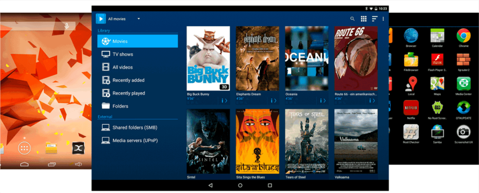Screen dimensions: 479x193
Task: Tap the Android back navigation button
Action: (210, 185)
